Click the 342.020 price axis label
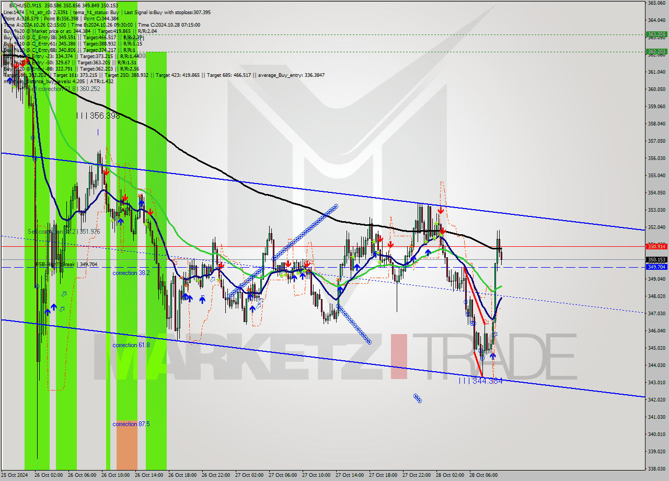 (x=656, y=400)
